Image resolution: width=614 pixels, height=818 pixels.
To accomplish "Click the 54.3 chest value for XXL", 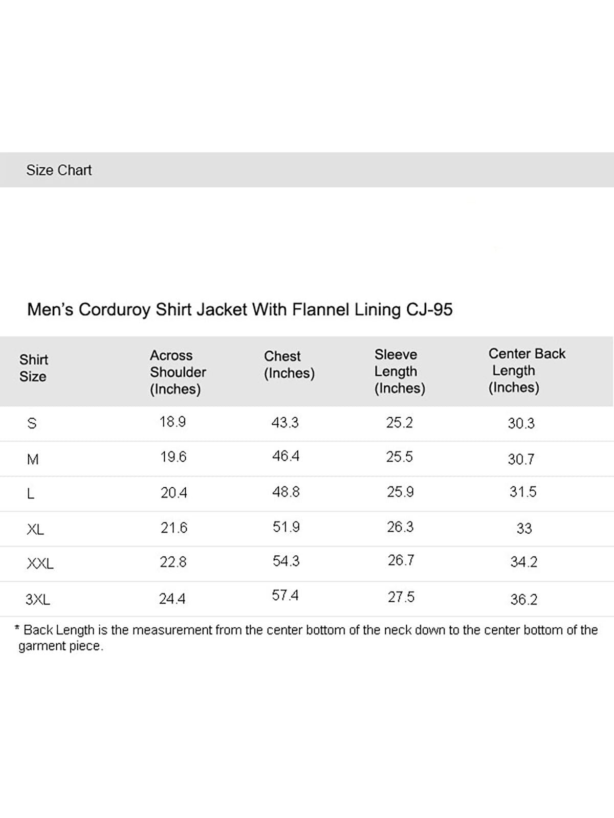I will pos(286,561).
